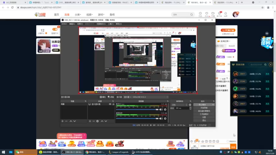Open the Windows Start menu
Screen dimensions: 276x155
tap(3, 152)
